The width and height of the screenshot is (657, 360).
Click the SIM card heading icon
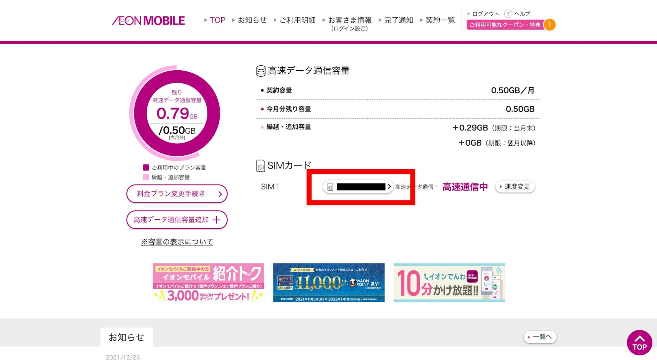(260, 166)
